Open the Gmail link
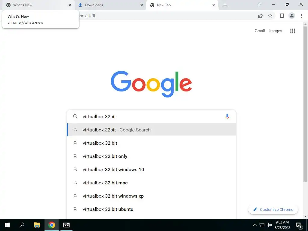The width and height of the screenshot is (308, 231). [260, 31]
